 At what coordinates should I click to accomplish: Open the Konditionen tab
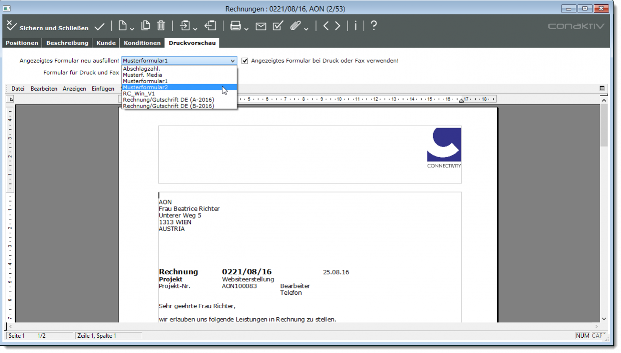coord(142,43)
